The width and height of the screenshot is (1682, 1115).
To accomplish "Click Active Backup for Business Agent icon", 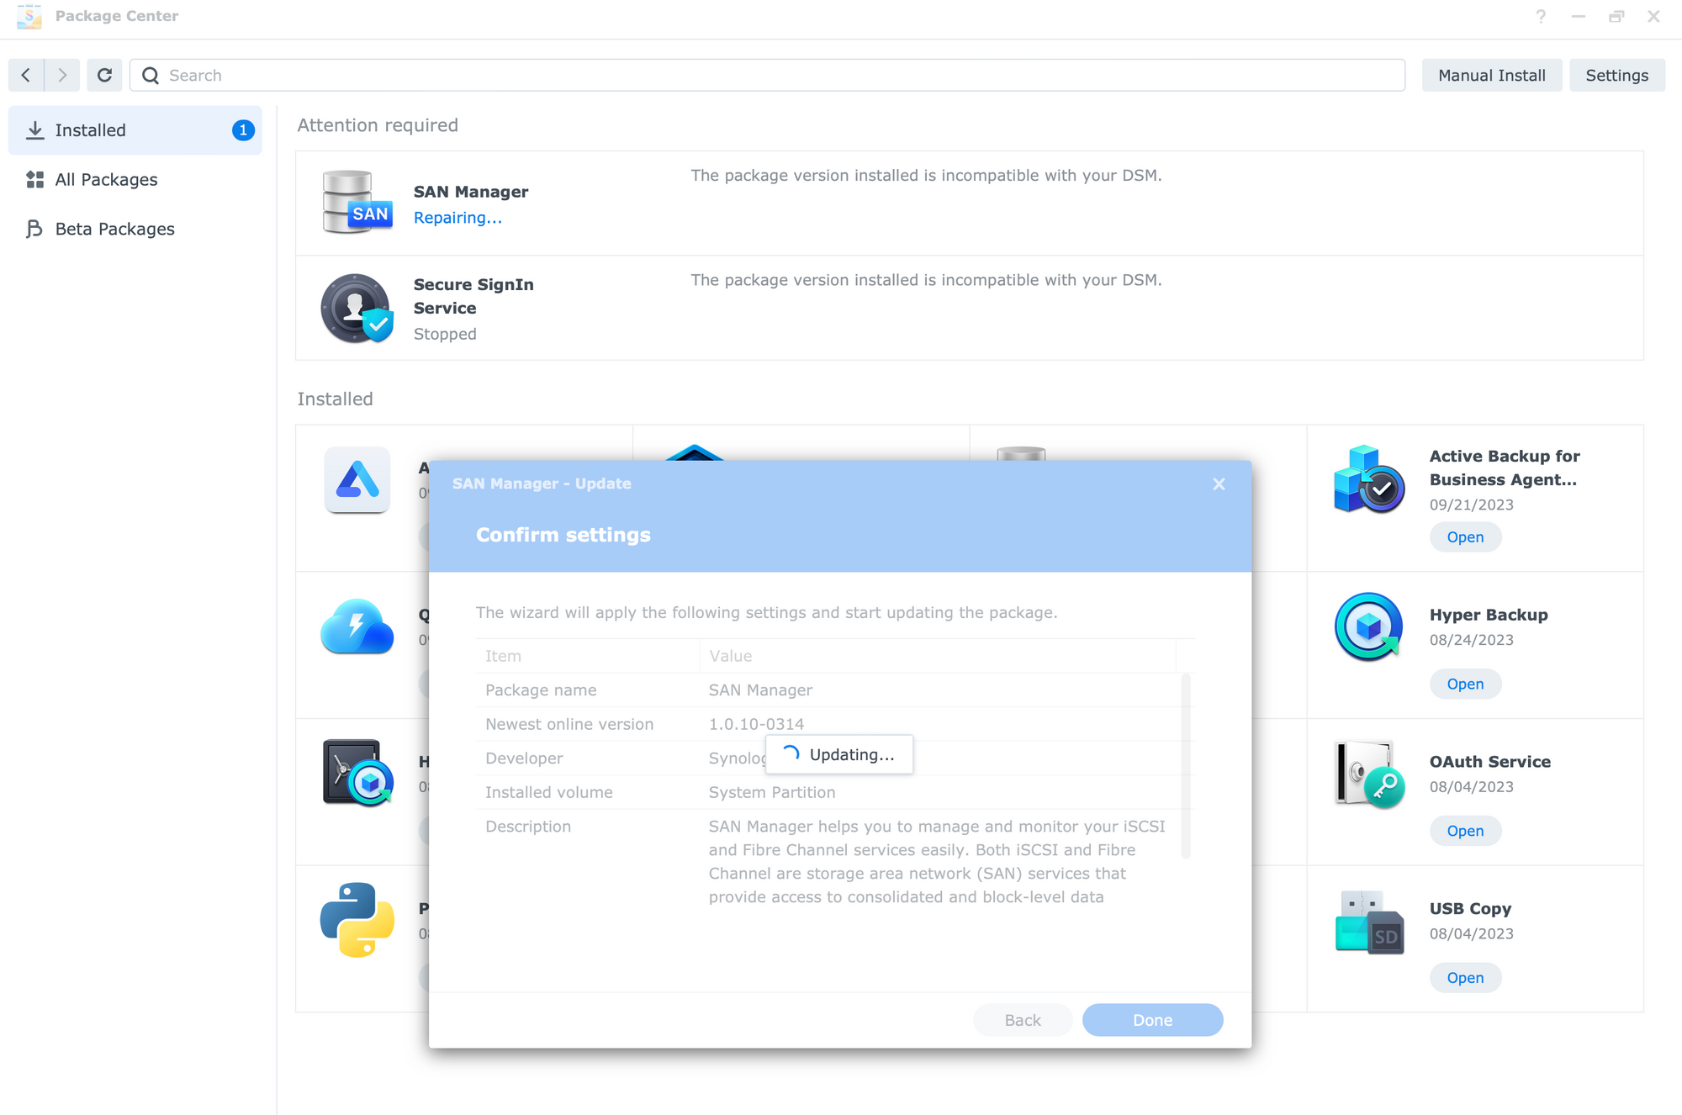I will pos(1368,479).
